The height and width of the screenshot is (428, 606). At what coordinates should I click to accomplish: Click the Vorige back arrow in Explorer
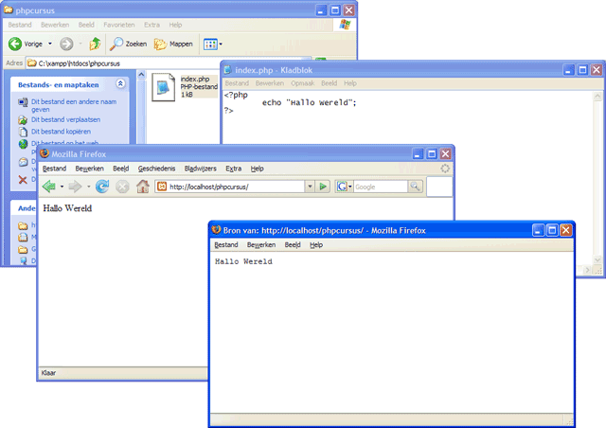[x=15, y=45]
